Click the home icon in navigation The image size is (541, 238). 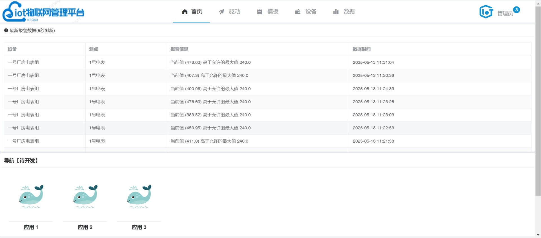click(185, 12)
